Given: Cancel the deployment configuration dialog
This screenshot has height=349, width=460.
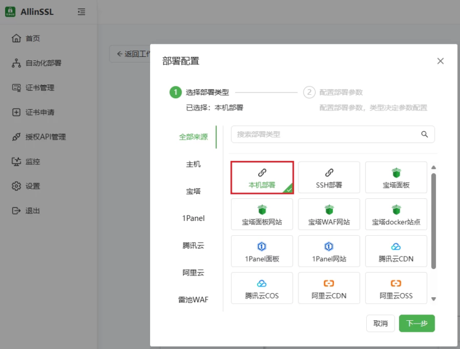Looking at the screenshot, I should [380, 323].
